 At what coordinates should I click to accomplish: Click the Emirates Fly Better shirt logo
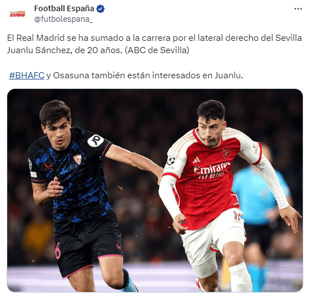pos(212,170)
